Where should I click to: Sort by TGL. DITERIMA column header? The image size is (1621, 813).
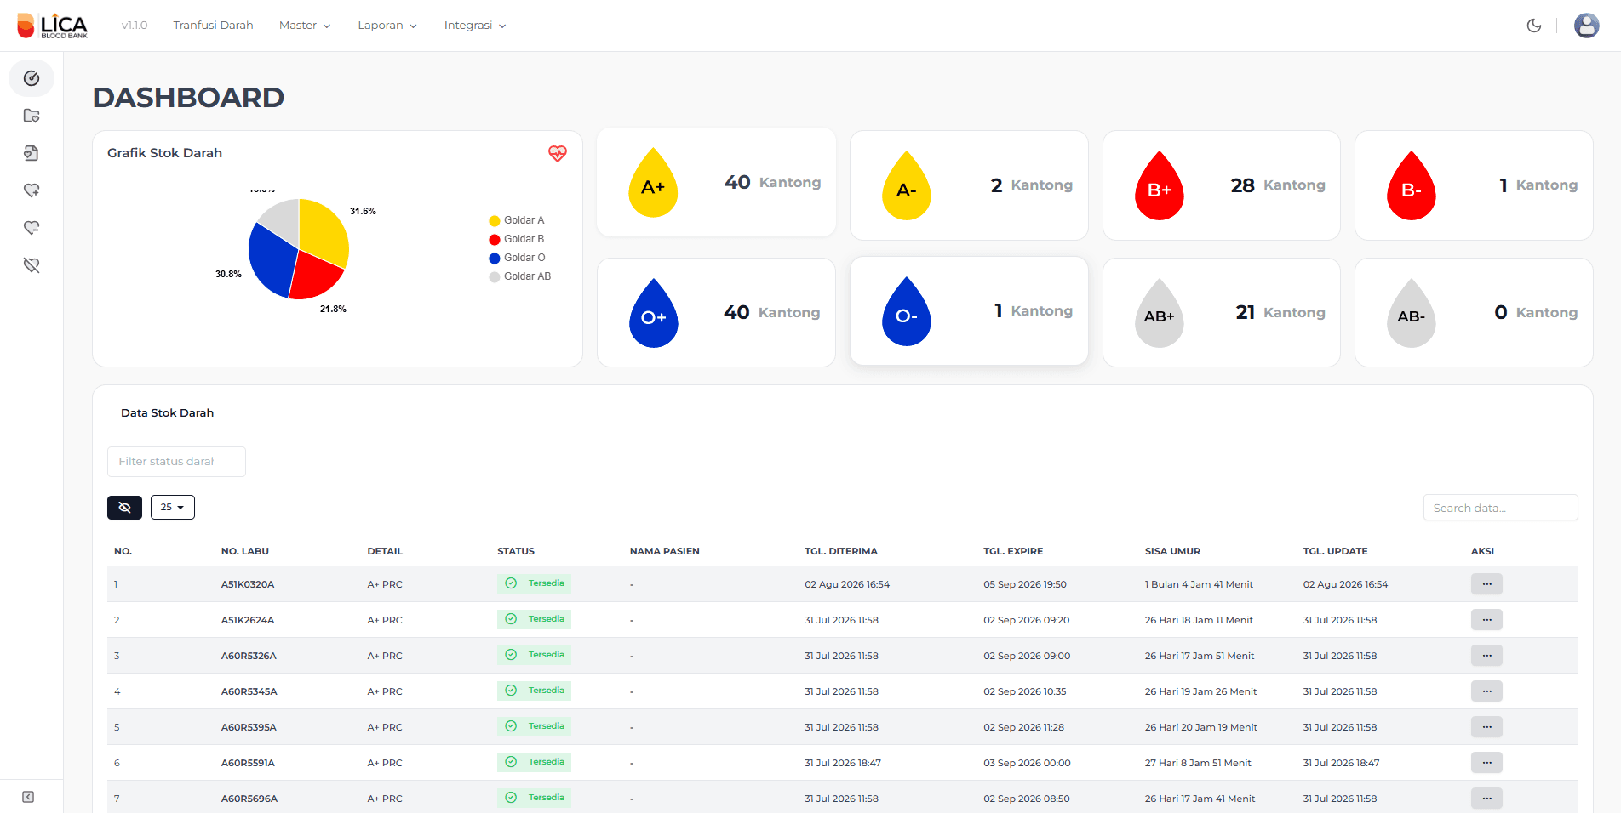coord(841,551)
